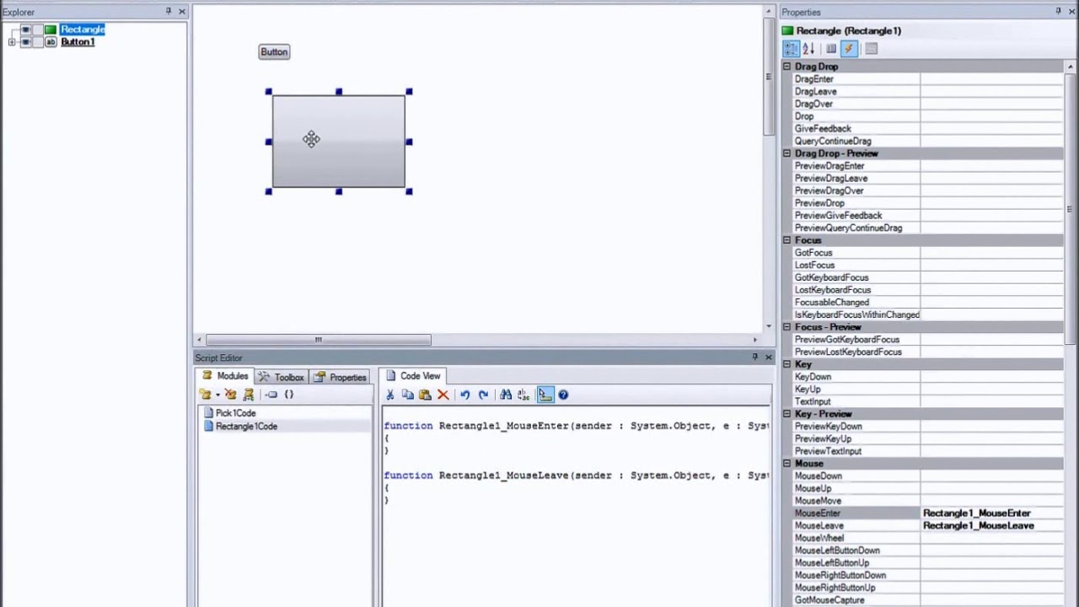Image resolution: width=1079 pixels, height=607 pixels.
Task: Open dropdown arrow beside add module icon
Action: click(217, 395)
